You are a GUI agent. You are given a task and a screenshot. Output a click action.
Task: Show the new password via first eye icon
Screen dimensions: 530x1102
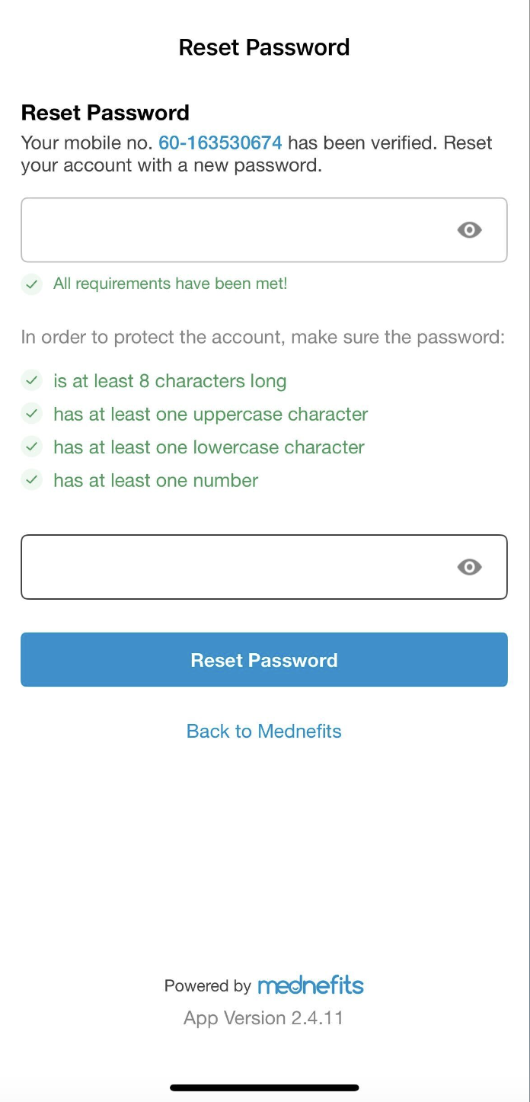point(469,230)
